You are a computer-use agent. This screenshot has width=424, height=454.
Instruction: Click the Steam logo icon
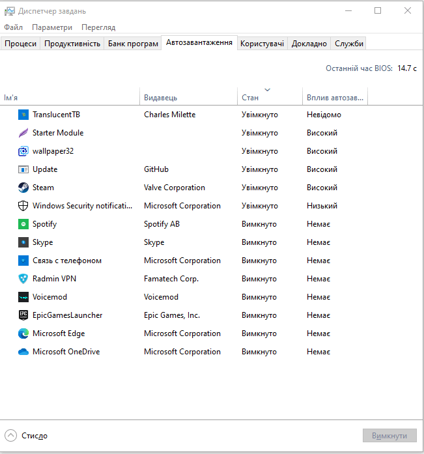(23, 188)
